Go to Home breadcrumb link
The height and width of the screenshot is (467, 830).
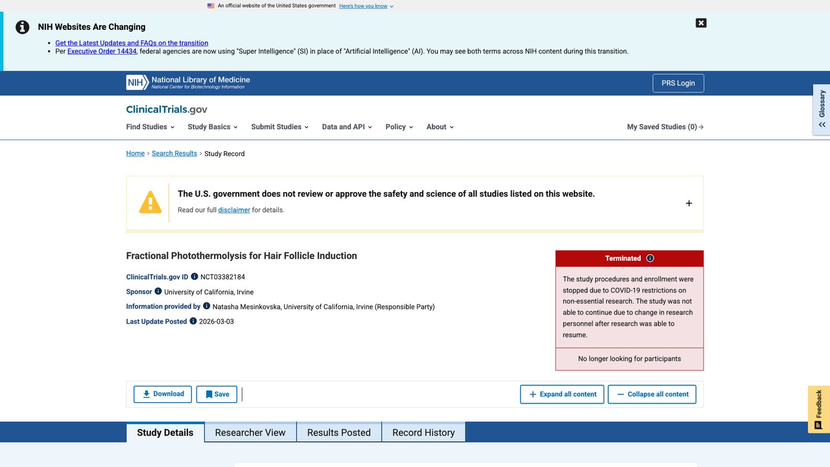pyautogui.click(x=136, y=154)
